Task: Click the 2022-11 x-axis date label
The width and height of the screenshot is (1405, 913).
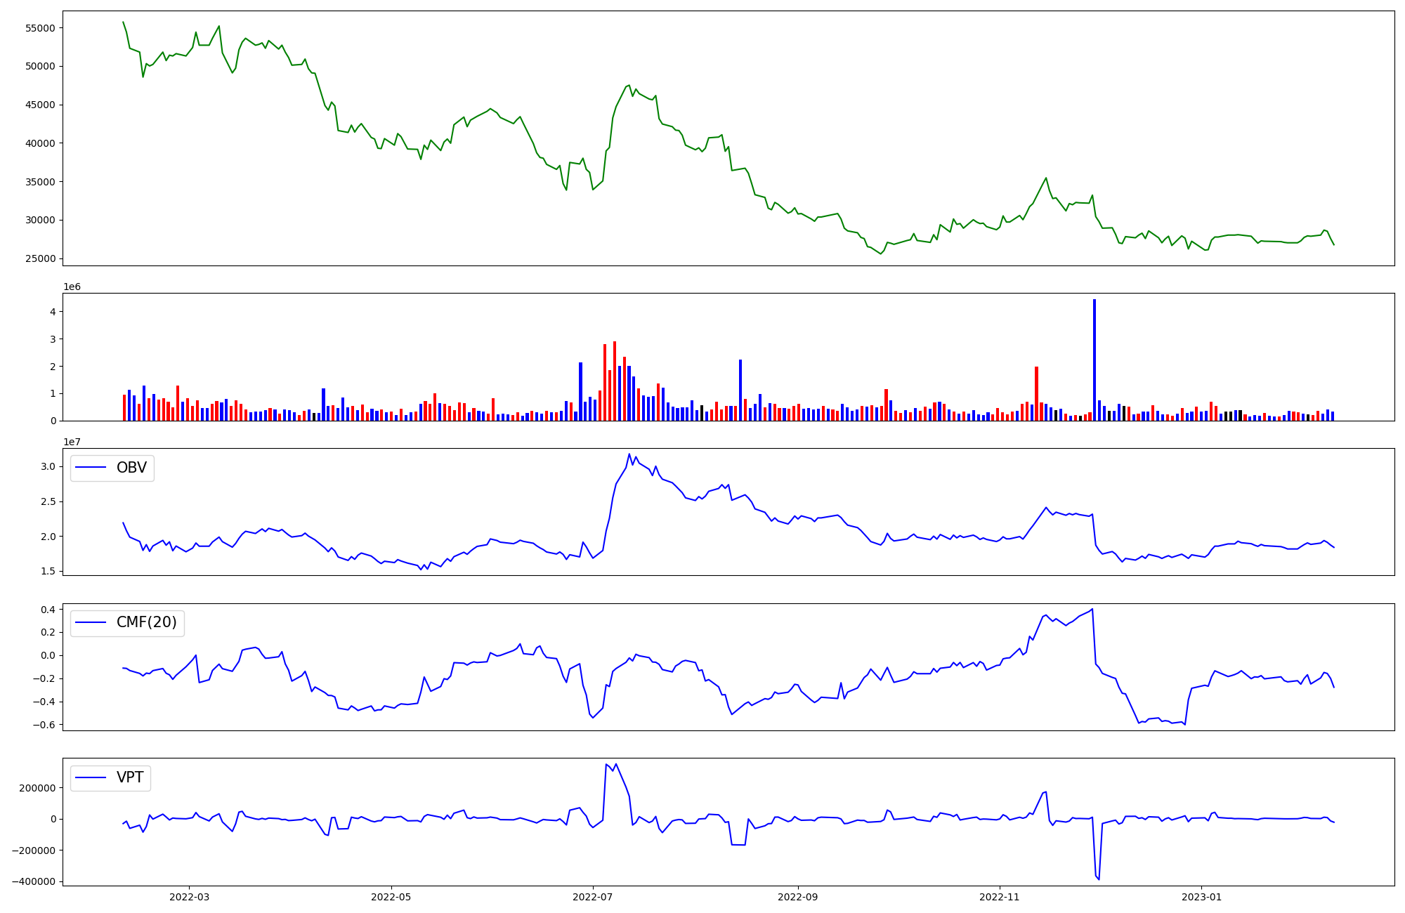Action: tap(999, 897)
